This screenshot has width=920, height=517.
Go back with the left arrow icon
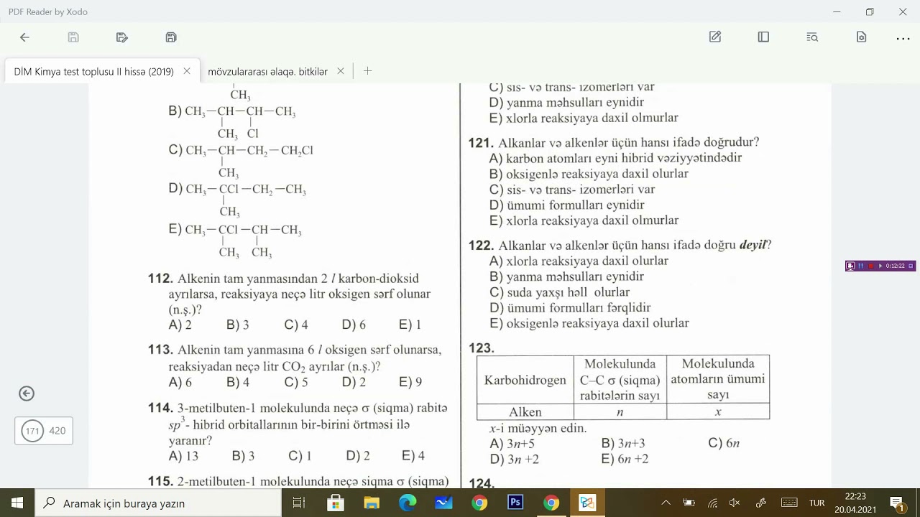pos(24,37)
